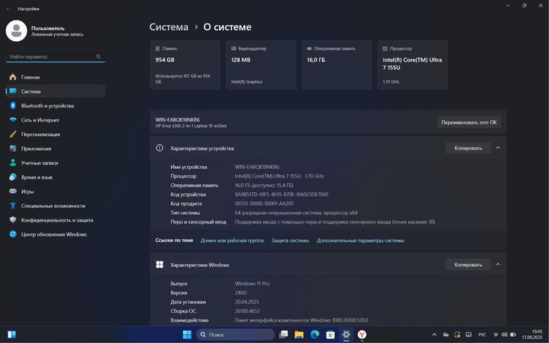Open the widgets icon at taskbar left corner
The width and height of the screenshot is (549, 343).
pos(12,335)
